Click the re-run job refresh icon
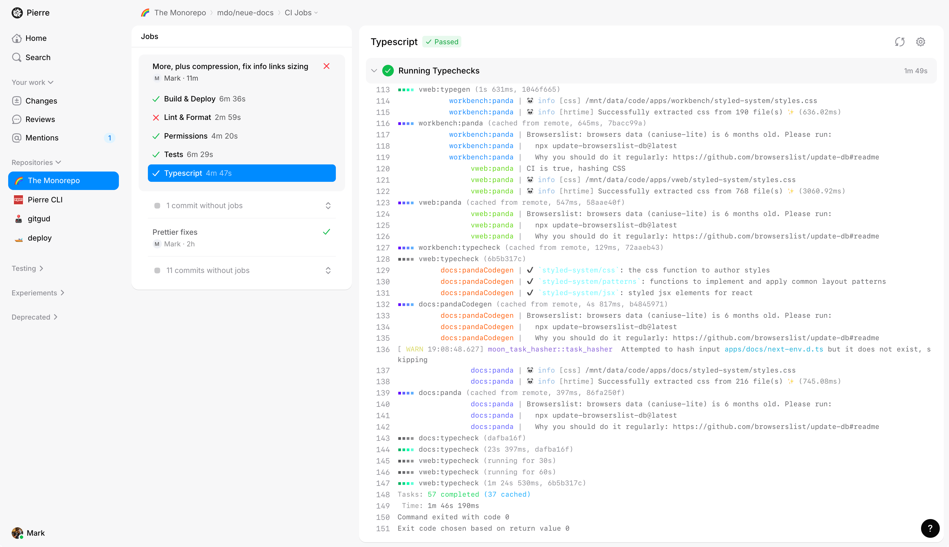949x547 pixels. 899,42
